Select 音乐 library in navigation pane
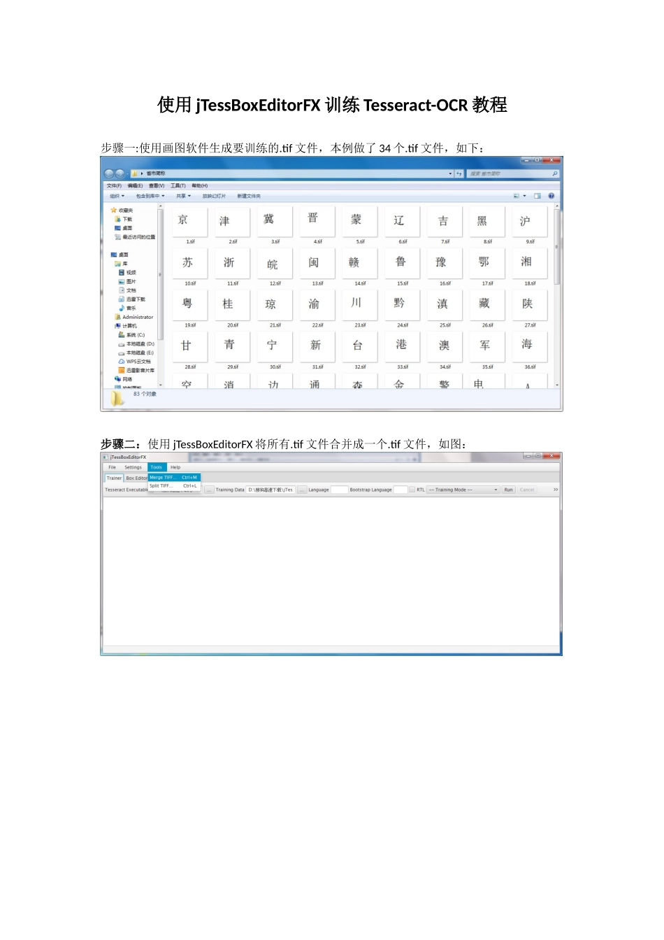This screenshot has height=940, width=664. click(127, 308)
